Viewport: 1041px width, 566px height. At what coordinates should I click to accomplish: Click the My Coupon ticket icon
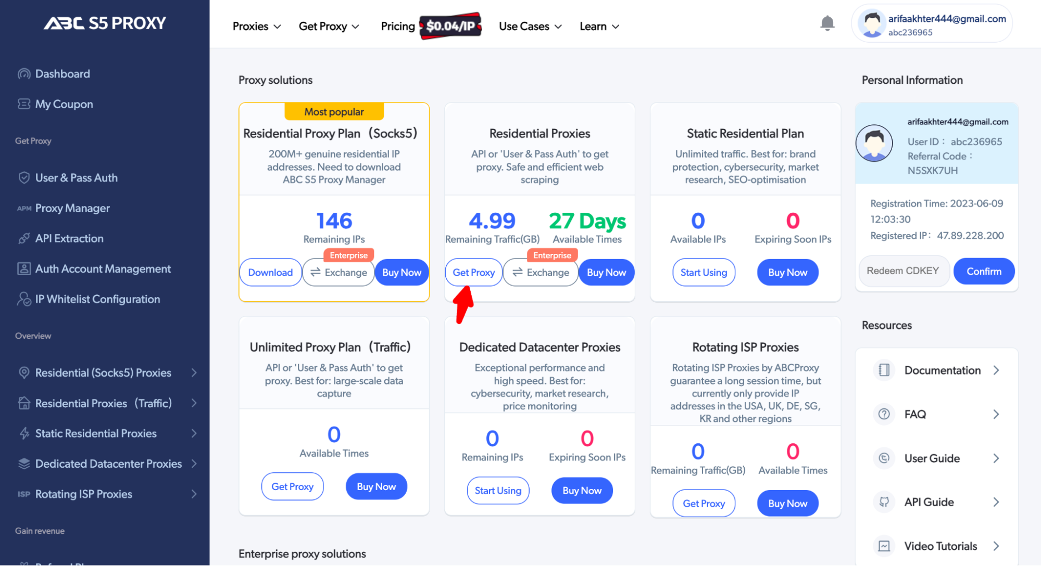point(24,104)
